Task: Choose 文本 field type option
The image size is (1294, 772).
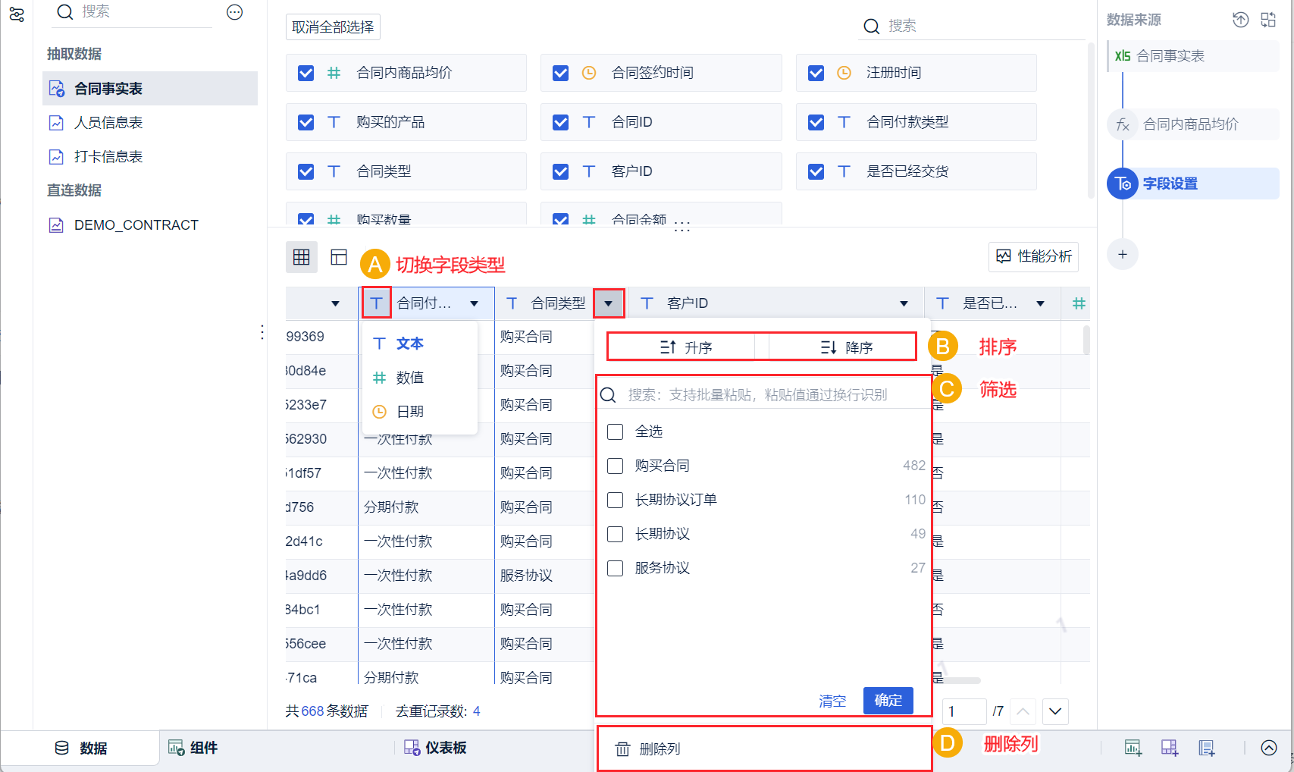Action: click(x=421, y=344)
